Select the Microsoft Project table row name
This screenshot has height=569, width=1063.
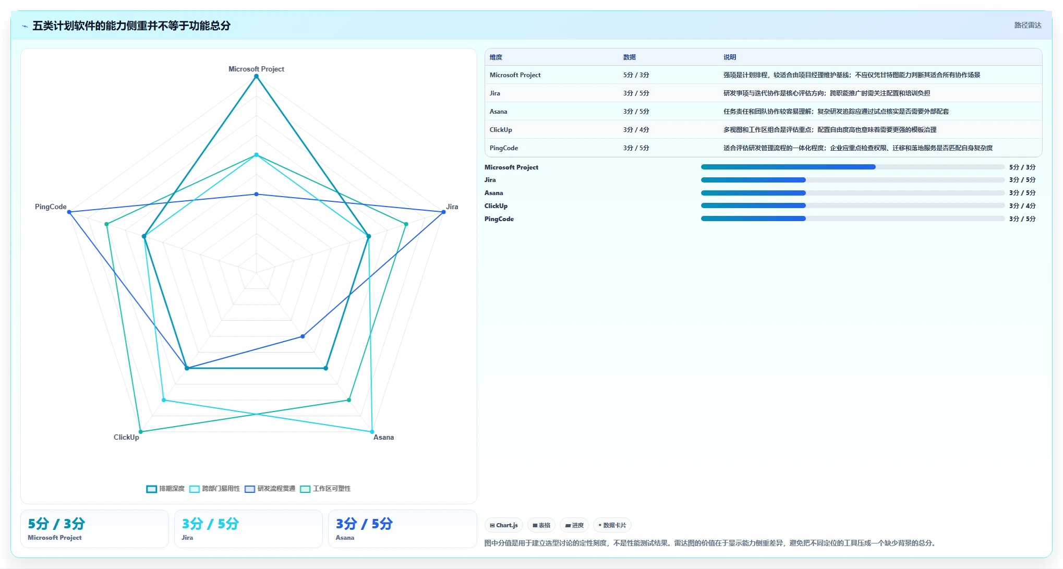tap(515, 75)
